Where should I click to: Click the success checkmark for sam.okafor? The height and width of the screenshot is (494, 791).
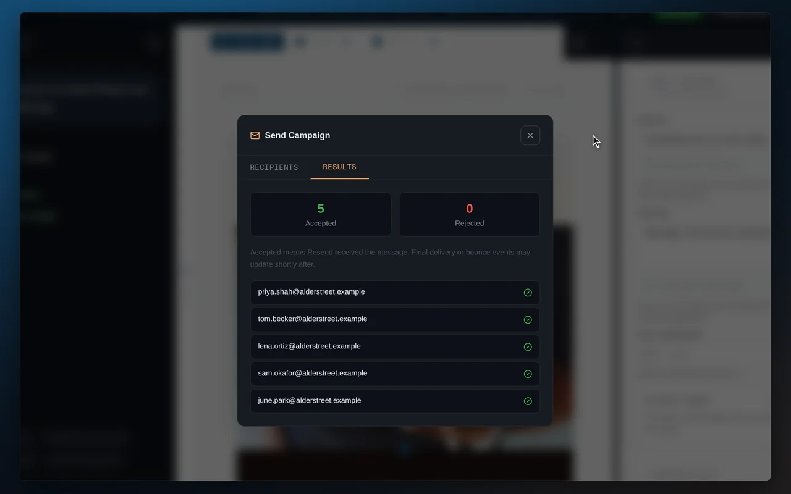(528, 374)
